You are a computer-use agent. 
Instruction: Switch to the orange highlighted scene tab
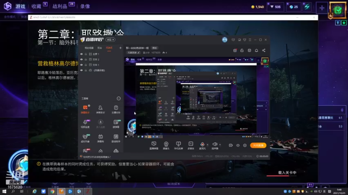coord(109,48)
